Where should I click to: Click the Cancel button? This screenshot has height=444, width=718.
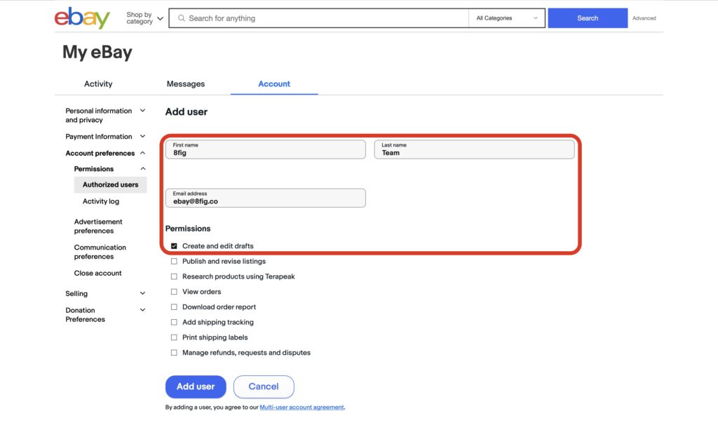(x=264, y=386)
